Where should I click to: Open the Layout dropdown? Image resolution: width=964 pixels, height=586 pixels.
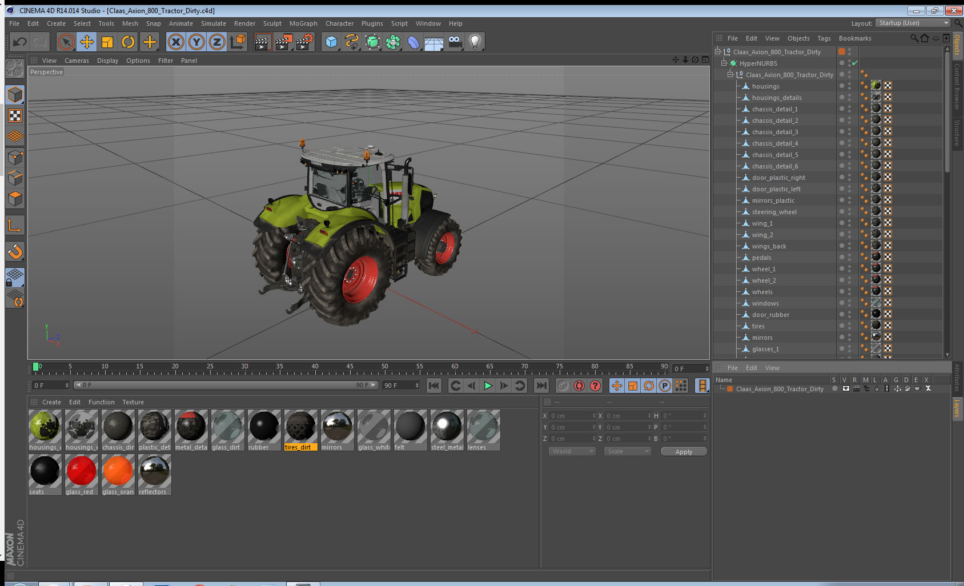click(913, 23)
